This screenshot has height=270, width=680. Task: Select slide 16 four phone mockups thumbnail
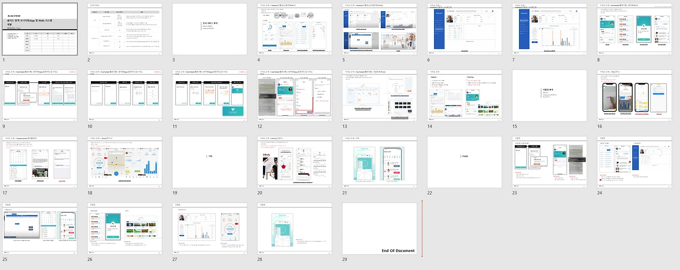click(x=634, y=95)
